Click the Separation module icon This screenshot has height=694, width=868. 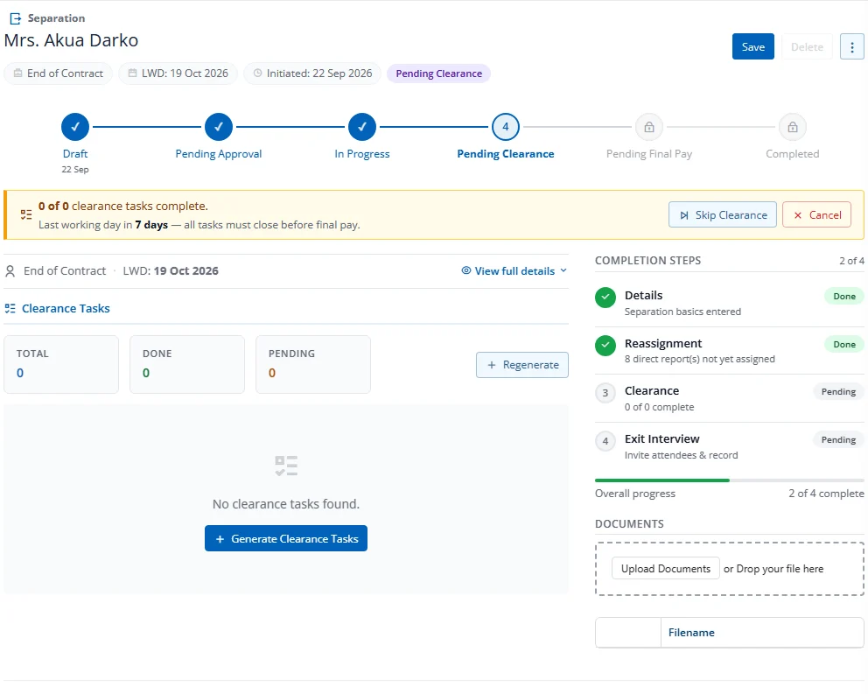point(16,18)
